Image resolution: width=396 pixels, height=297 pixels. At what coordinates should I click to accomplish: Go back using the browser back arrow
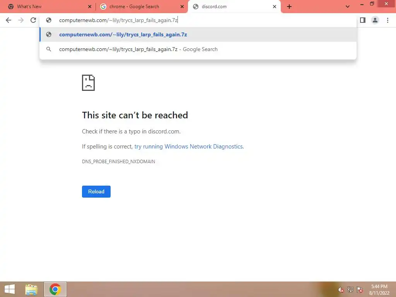click(x=9, y=20)
